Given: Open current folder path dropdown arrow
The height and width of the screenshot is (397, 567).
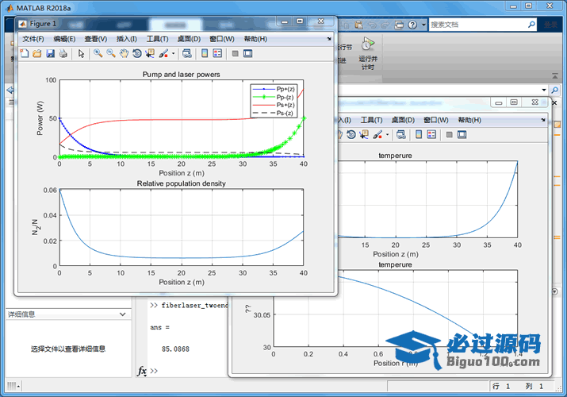Looking at the screenshot, I should [544, 90].
